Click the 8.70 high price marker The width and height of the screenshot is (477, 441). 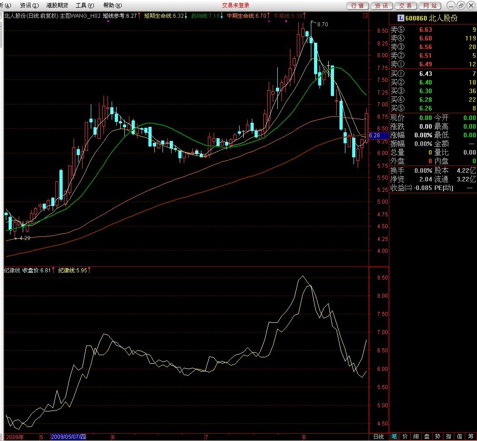[x=322, y=24]
